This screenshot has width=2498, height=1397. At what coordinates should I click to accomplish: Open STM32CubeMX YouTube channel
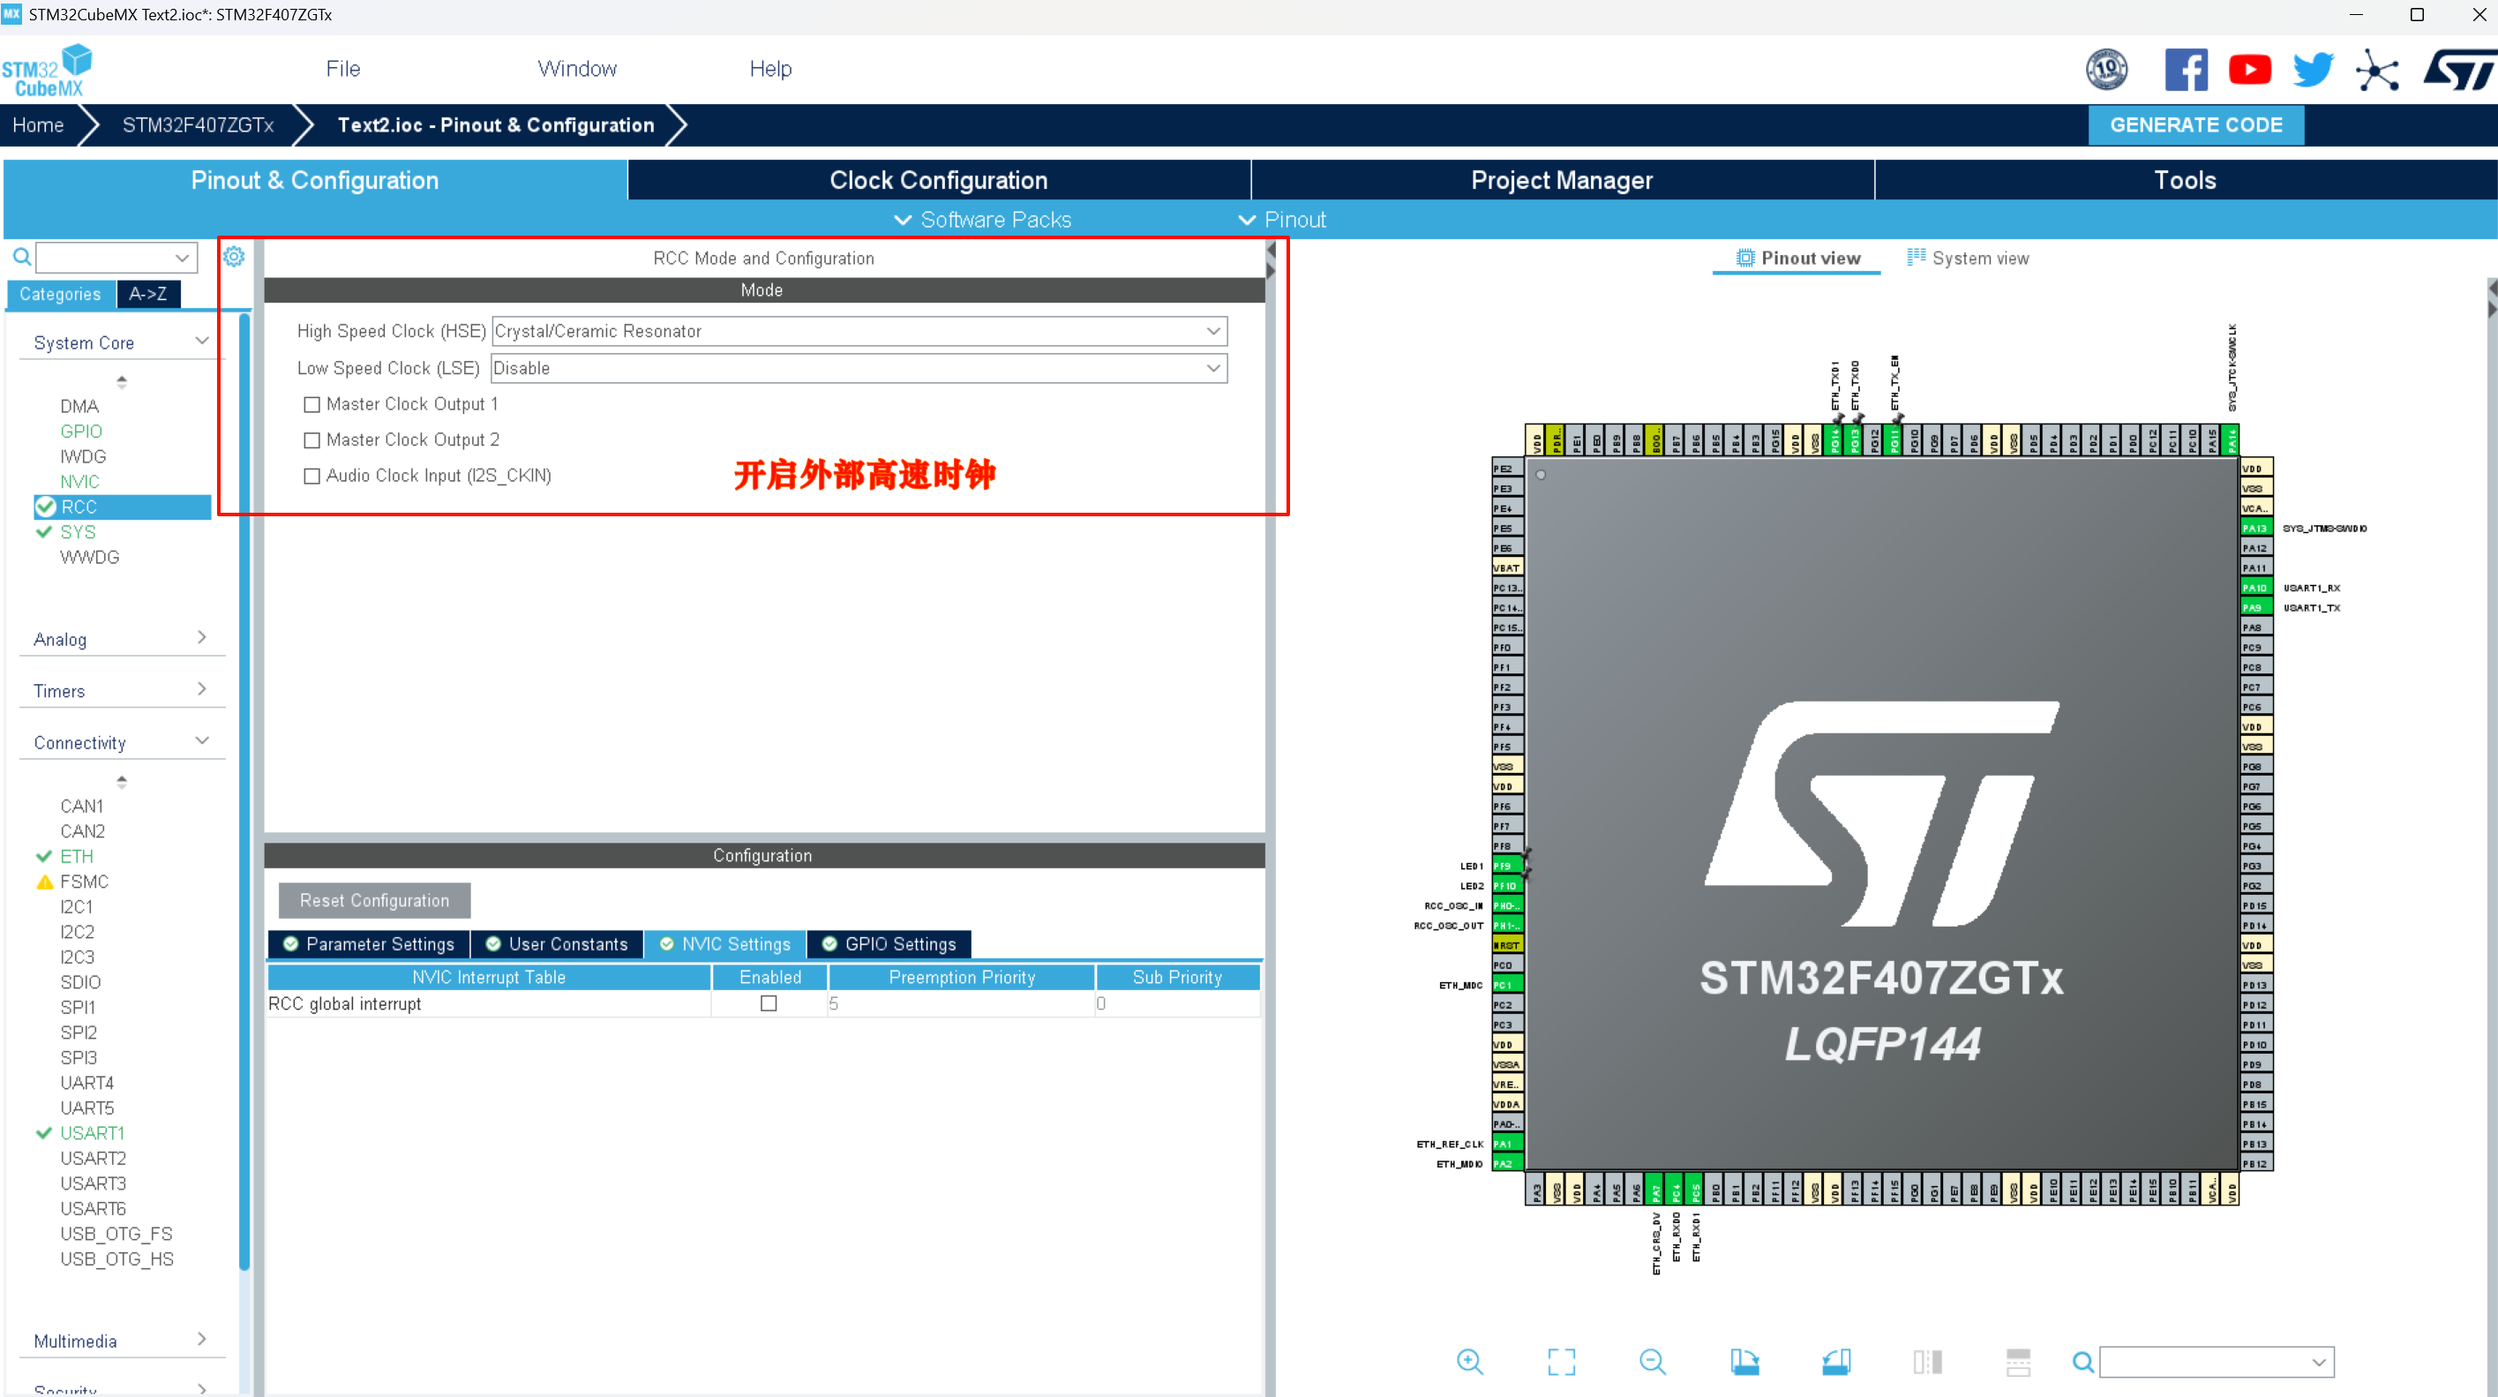(2250, 69)
